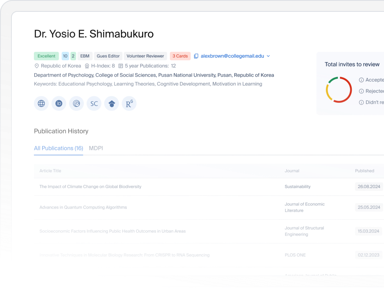Click the Gues Editor role tag
This screenshot has width=384, height=288.
click(108, 56)
